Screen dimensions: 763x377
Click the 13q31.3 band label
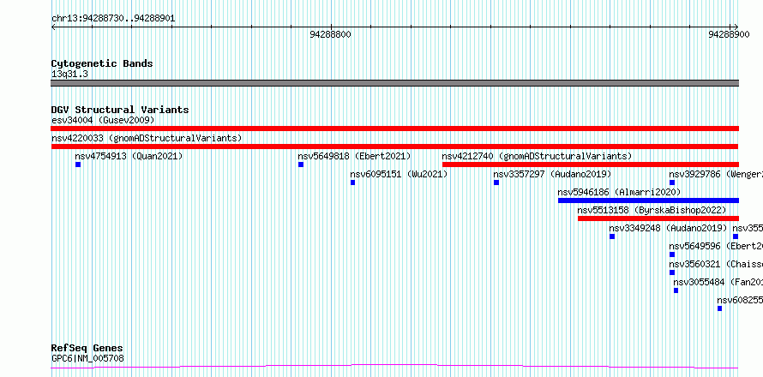[x=69, y=75]
